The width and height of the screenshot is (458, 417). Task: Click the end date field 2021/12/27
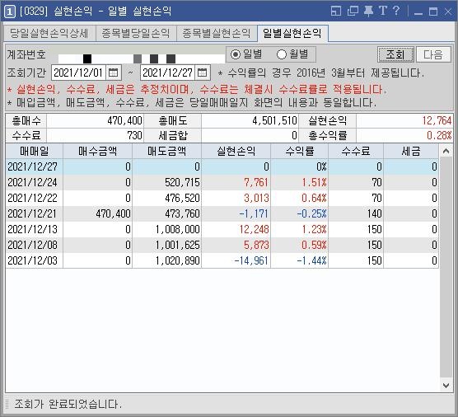point(167,73)
